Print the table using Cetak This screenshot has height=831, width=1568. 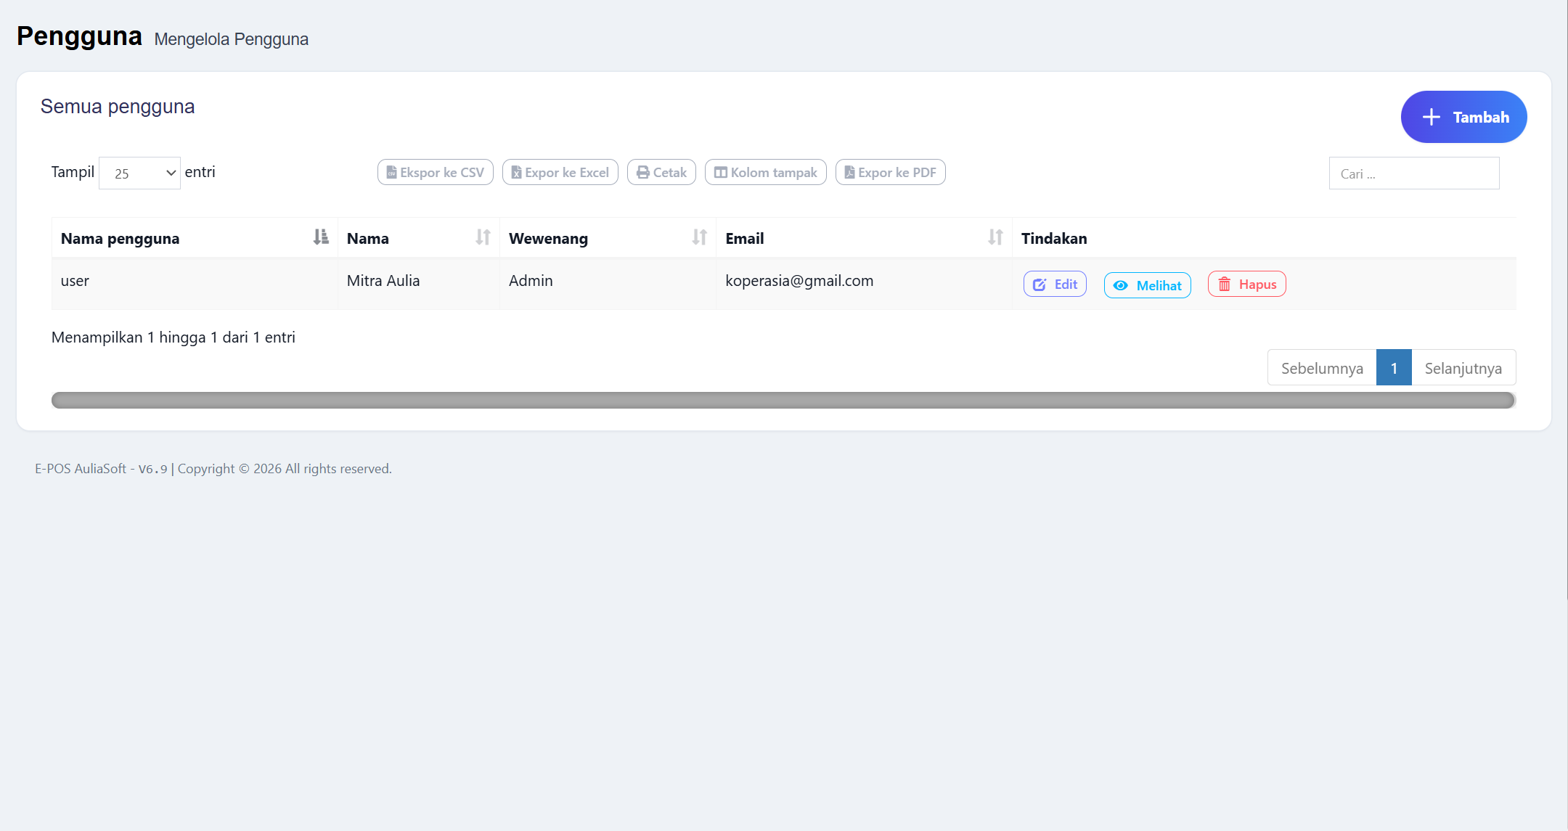point(661,172)
